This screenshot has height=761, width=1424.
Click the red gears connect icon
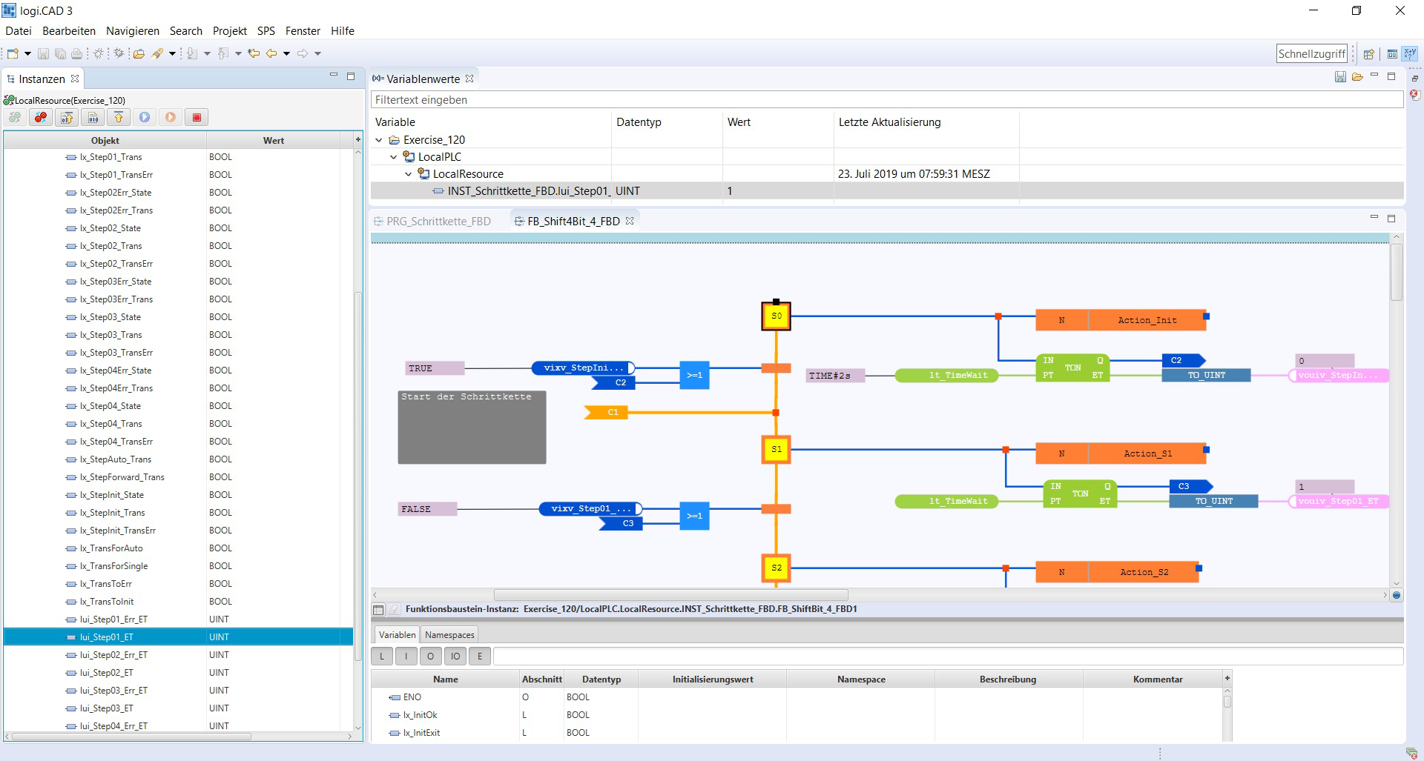click(41, 117)
